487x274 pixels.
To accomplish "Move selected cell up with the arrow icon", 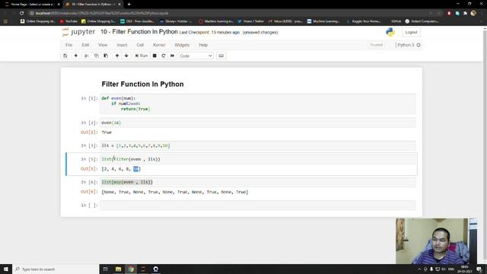I will (117, 56).
